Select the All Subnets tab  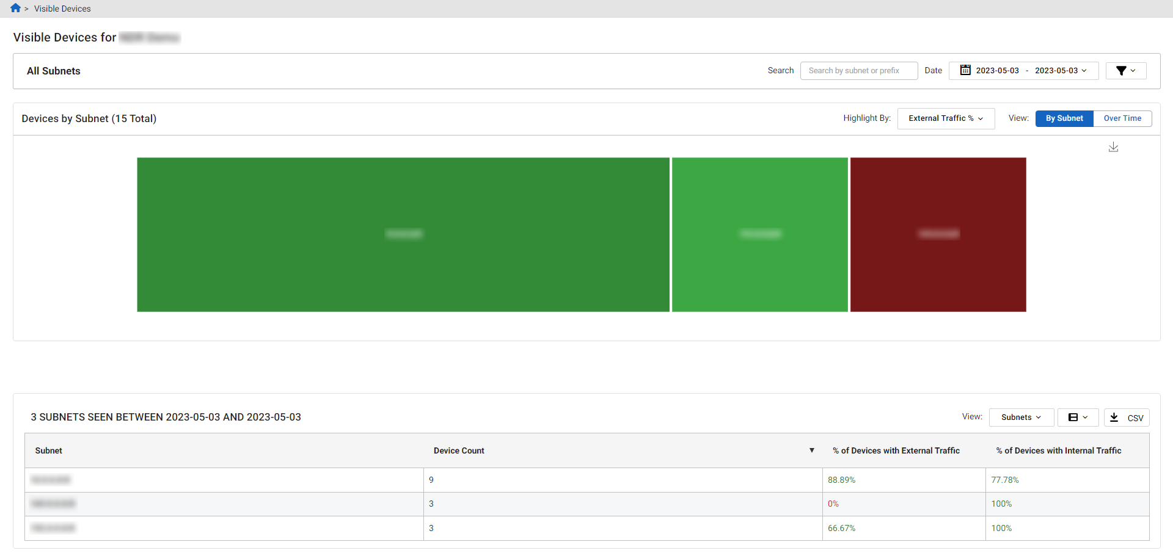click(53, 70)
